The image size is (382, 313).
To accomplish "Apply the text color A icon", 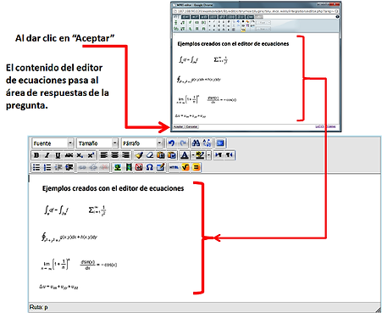I will point(185,155).
